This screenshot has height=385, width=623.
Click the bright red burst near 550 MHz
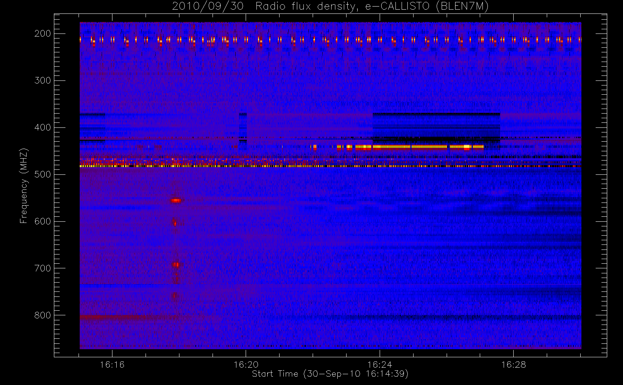(x=176, y=200)
